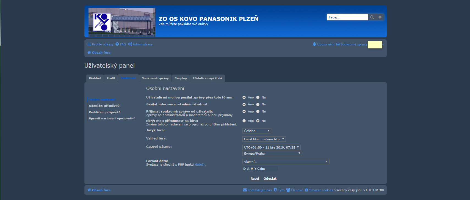Open Odesílání příspěvků in side menu

(x=104, y=106)
